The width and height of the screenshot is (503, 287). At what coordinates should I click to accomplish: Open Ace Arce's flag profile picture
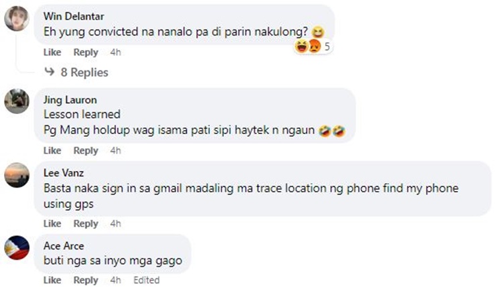pyautogui.click(x=17, y=248)
